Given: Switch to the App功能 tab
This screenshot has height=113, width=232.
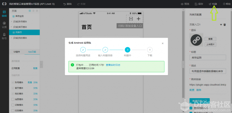Looking at the screenshot, I should (x=32, y=52).
